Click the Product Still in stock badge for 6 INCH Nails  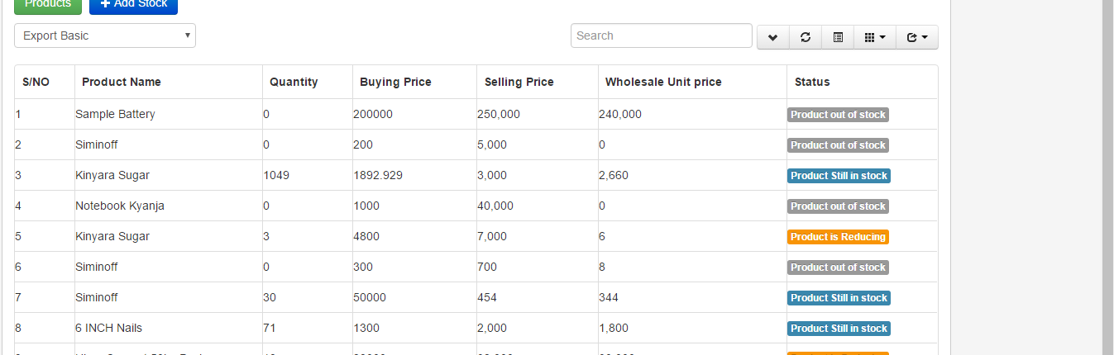tap(839, 329)
